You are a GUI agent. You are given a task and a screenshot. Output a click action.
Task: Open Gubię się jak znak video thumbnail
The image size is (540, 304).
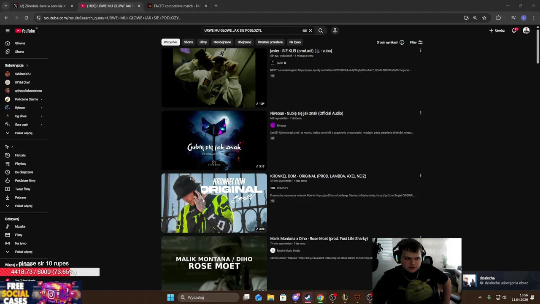214,141
